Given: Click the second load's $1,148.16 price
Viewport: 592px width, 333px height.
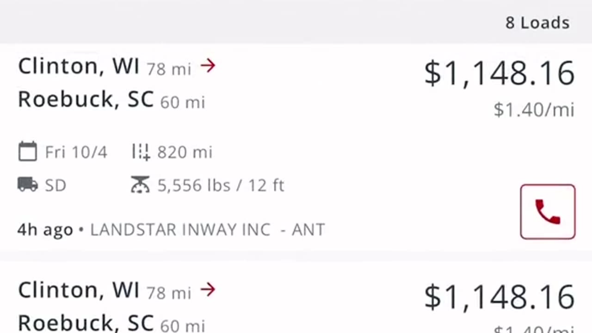Looking at the screenshot, I should (499, 297).
